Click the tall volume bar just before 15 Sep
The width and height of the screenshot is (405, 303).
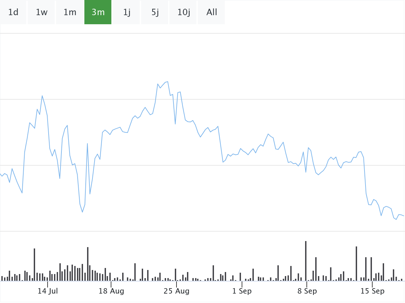point(356,263)
